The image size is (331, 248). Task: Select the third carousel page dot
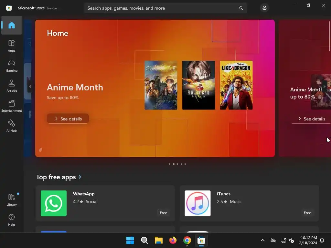coord(177,164)
